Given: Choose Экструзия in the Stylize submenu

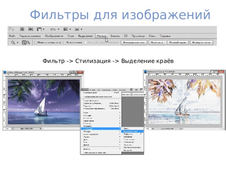Looking at the screenshot, I should [x=132, y=150].
